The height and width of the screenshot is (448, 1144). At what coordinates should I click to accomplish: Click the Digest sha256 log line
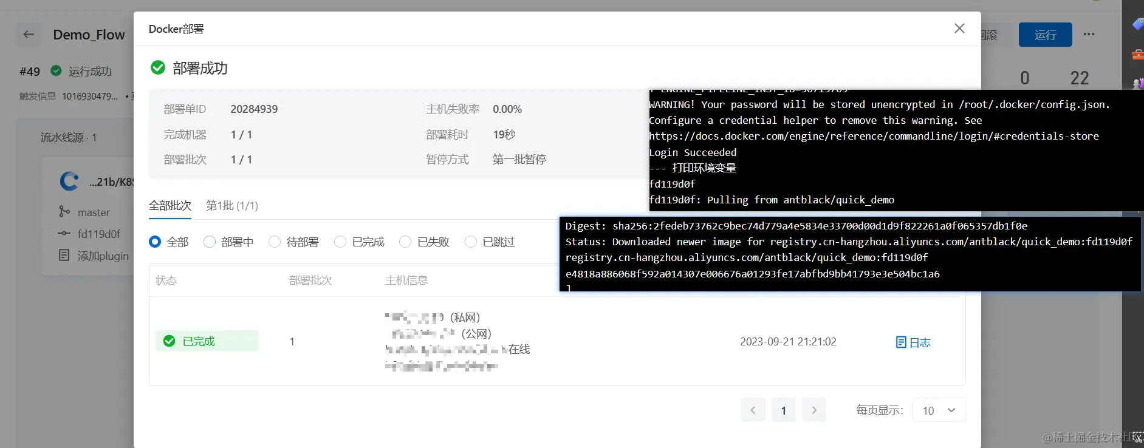tap(796, 226)
